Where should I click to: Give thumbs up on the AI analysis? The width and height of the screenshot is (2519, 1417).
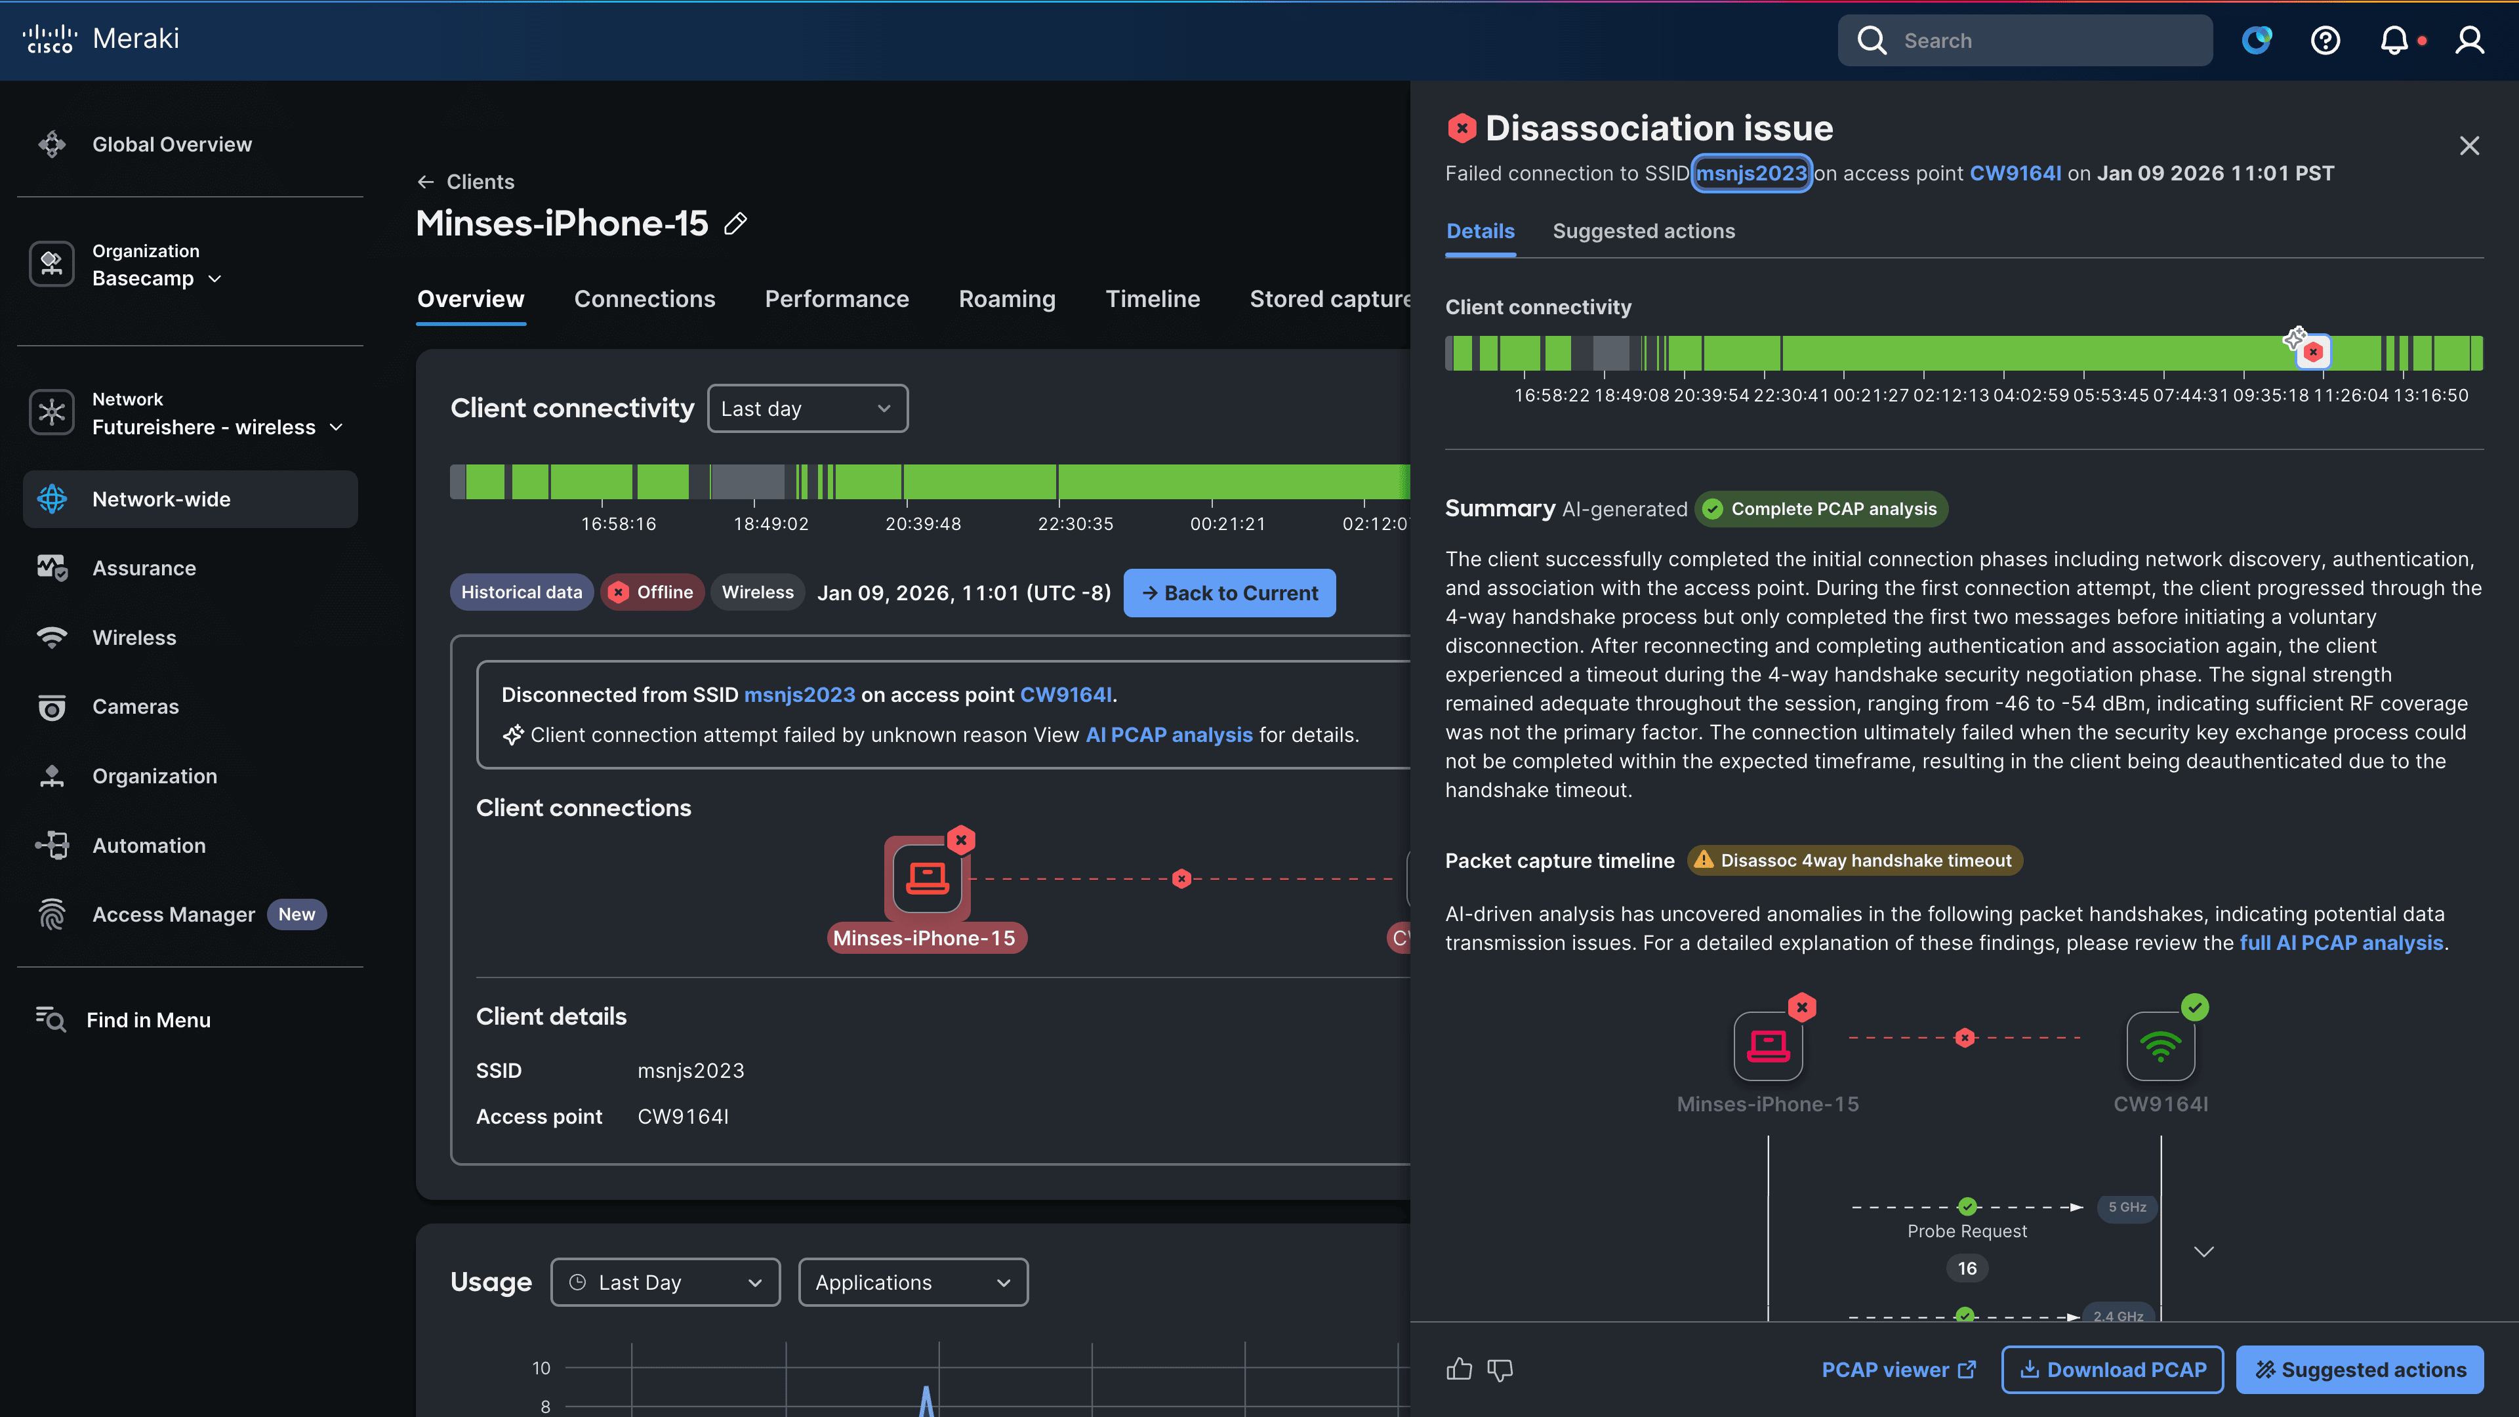tap(1459, 1369)
